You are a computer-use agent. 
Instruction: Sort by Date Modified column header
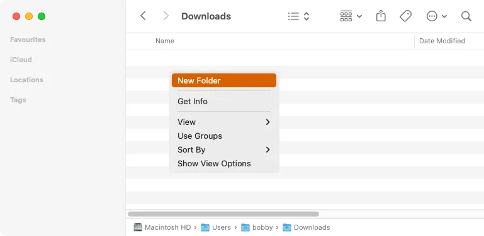coord(442,41)
